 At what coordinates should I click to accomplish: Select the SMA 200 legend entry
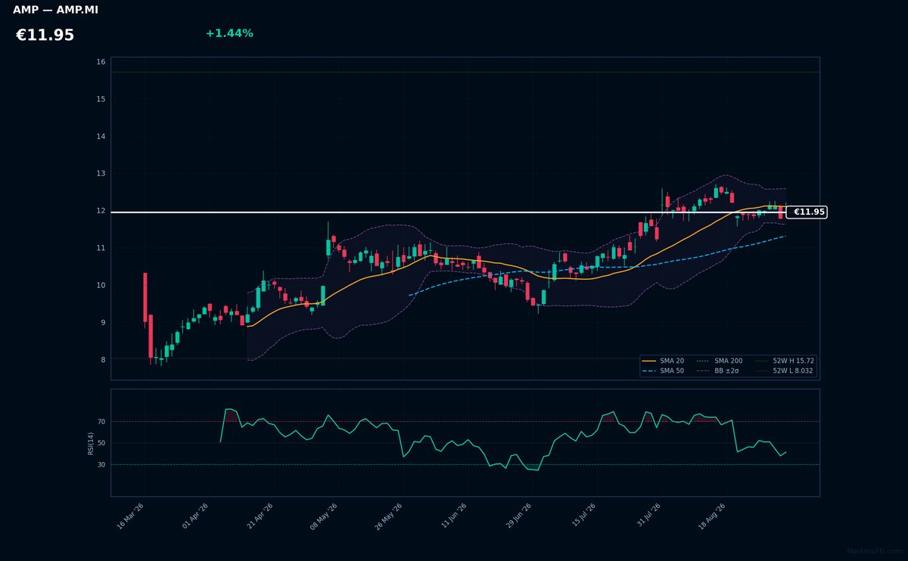[x=720, y=361]
